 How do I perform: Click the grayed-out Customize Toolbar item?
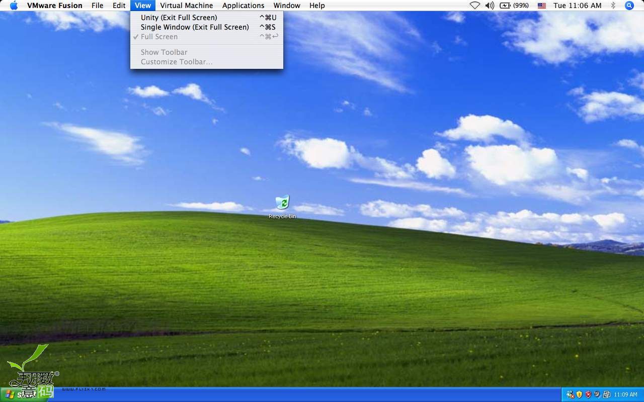tap(207, 62)
